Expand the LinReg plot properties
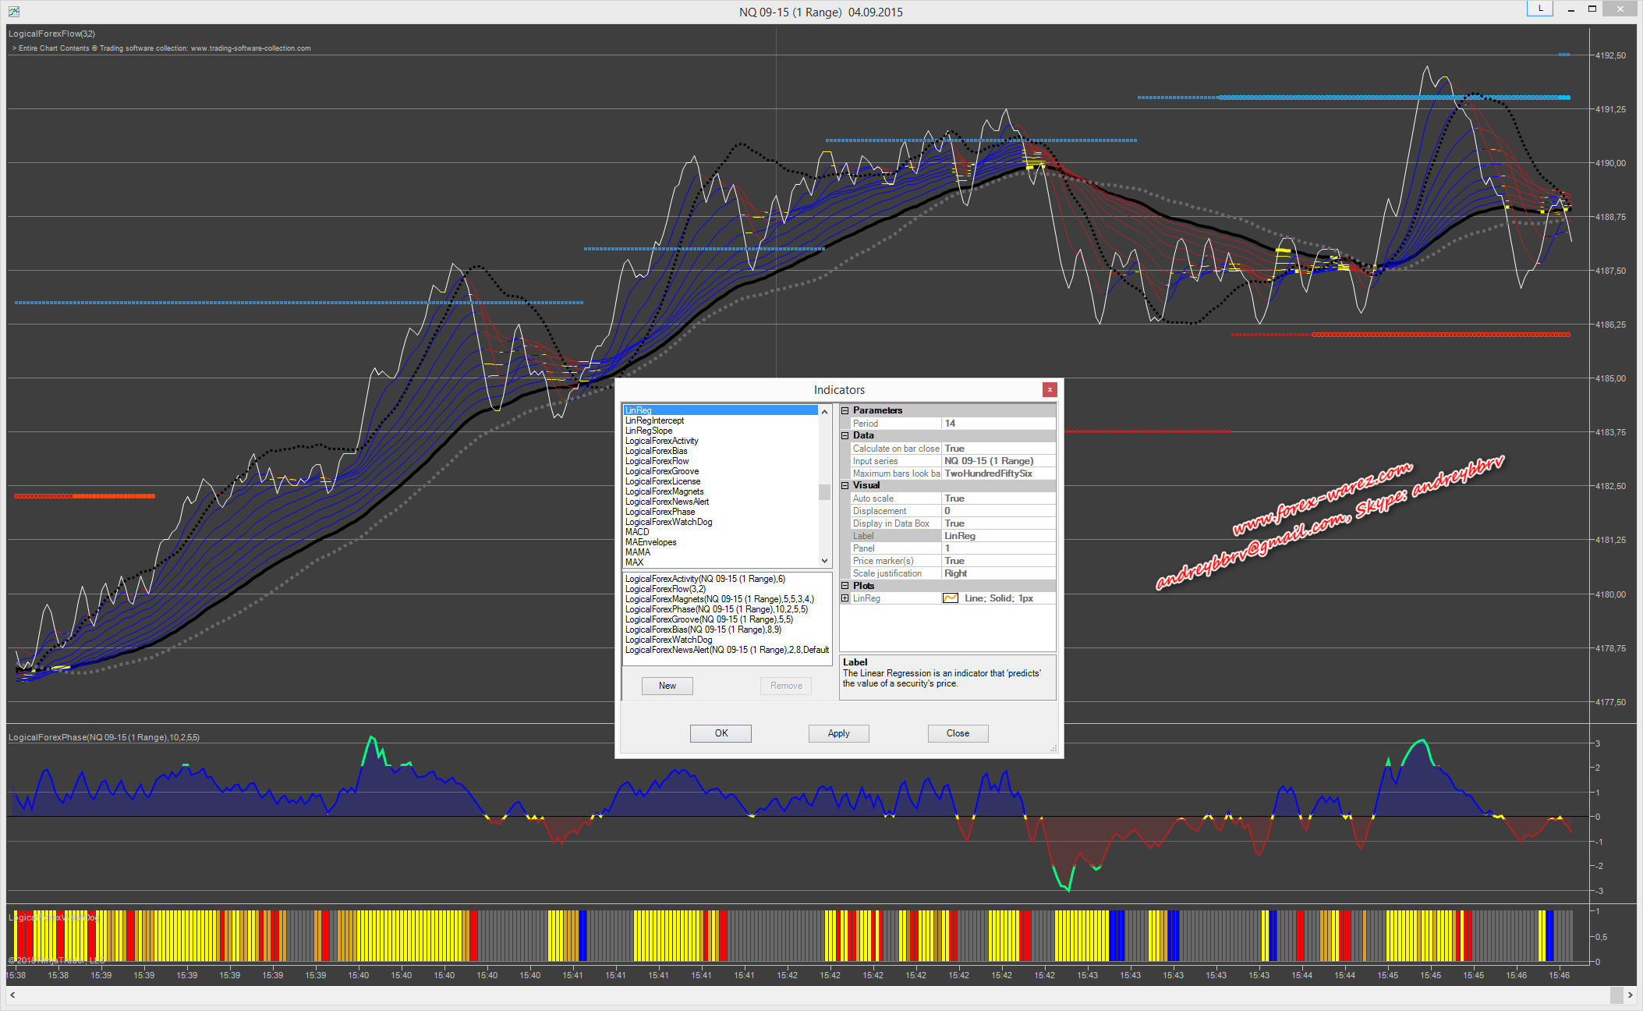1643x1011 pixels. click(845, 598)
